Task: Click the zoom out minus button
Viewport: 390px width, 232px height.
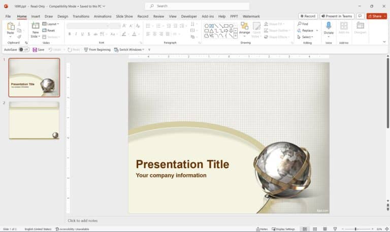Action: coord(343,229)
